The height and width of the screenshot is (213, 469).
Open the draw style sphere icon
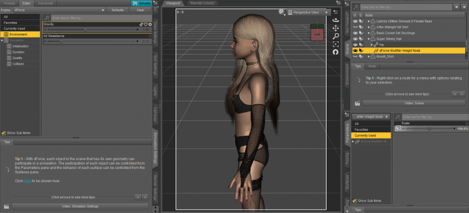click(x=281, y=12)
